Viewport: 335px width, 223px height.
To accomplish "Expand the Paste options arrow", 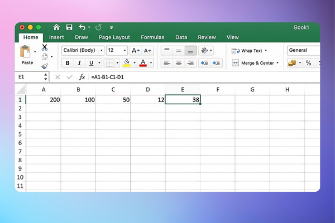I will (35, 52).
